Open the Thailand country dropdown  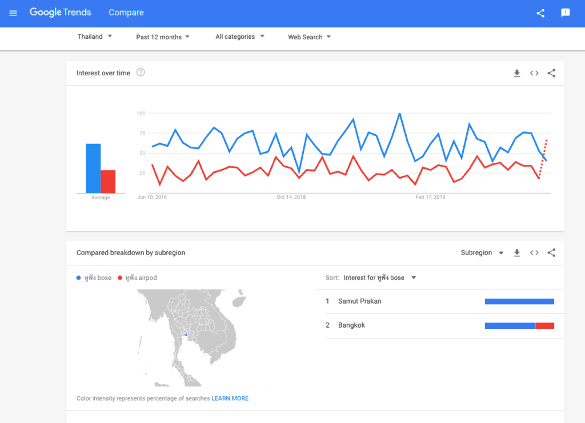pyautogui.click(x=95, y=37)
